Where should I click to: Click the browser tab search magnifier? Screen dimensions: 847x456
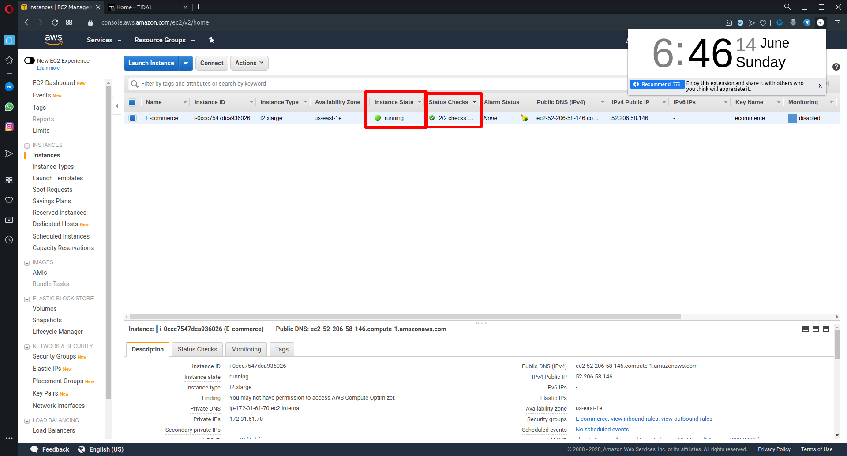(x=787, y=7)
